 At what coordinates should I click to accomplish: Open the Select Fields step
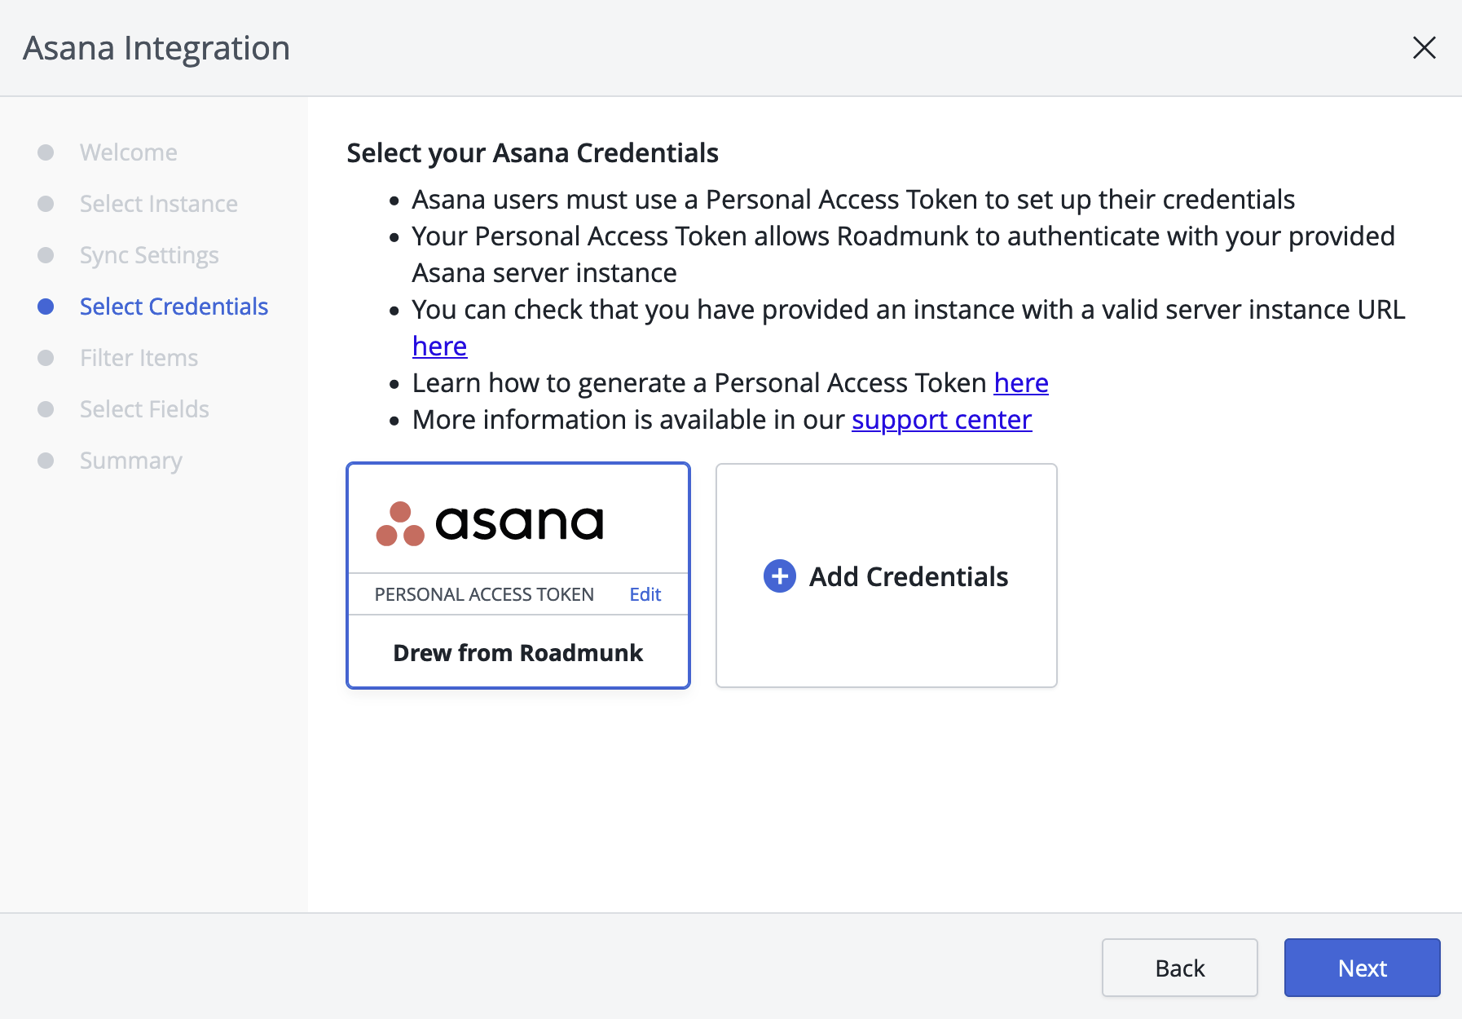[x=144, y=409]
